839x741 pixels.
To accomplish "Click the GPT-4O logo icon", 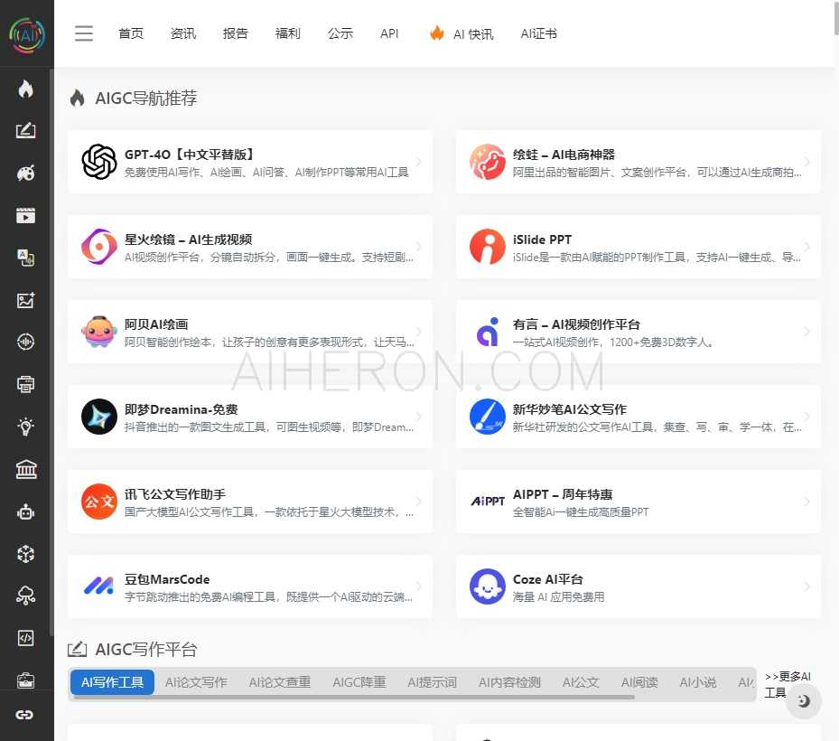I will point(99,162).
